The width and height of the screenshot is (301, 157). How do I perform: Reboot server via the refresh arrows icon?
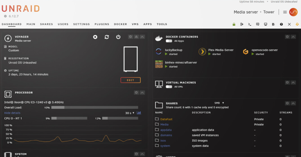click(107, 37)
